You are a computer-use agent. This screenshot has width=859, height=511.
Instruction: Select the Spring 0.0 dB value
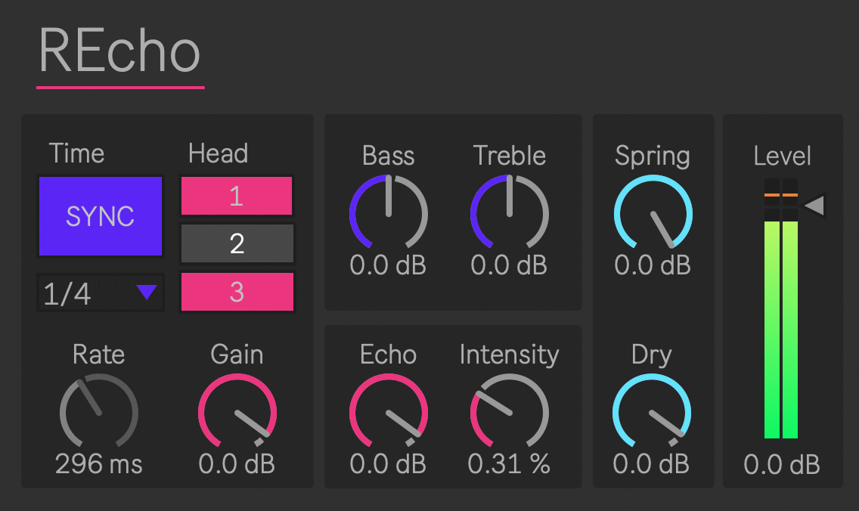[653, 265]
